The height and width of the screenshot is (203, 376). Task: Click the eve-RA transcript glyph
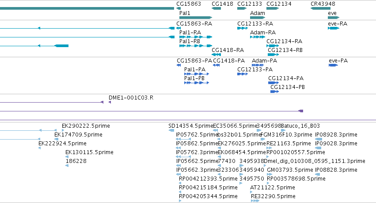(x=334, y=28)
